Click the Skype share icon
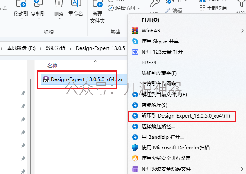The height and width of the screenshot is (174, 246). tap(135, 41)
